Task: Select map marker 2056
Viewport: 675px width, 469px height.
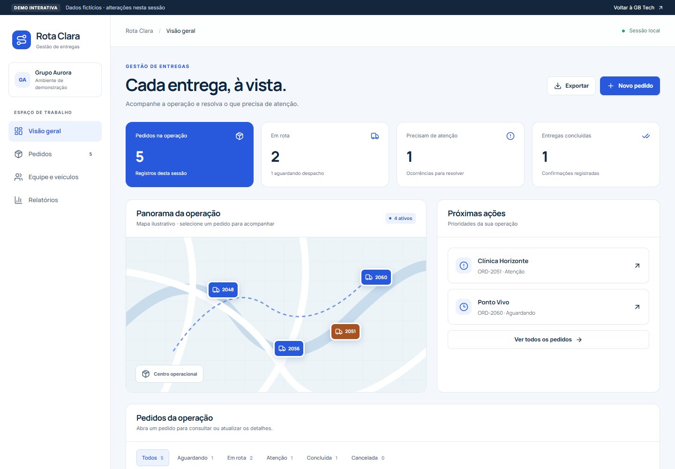Action: point(289,348)
